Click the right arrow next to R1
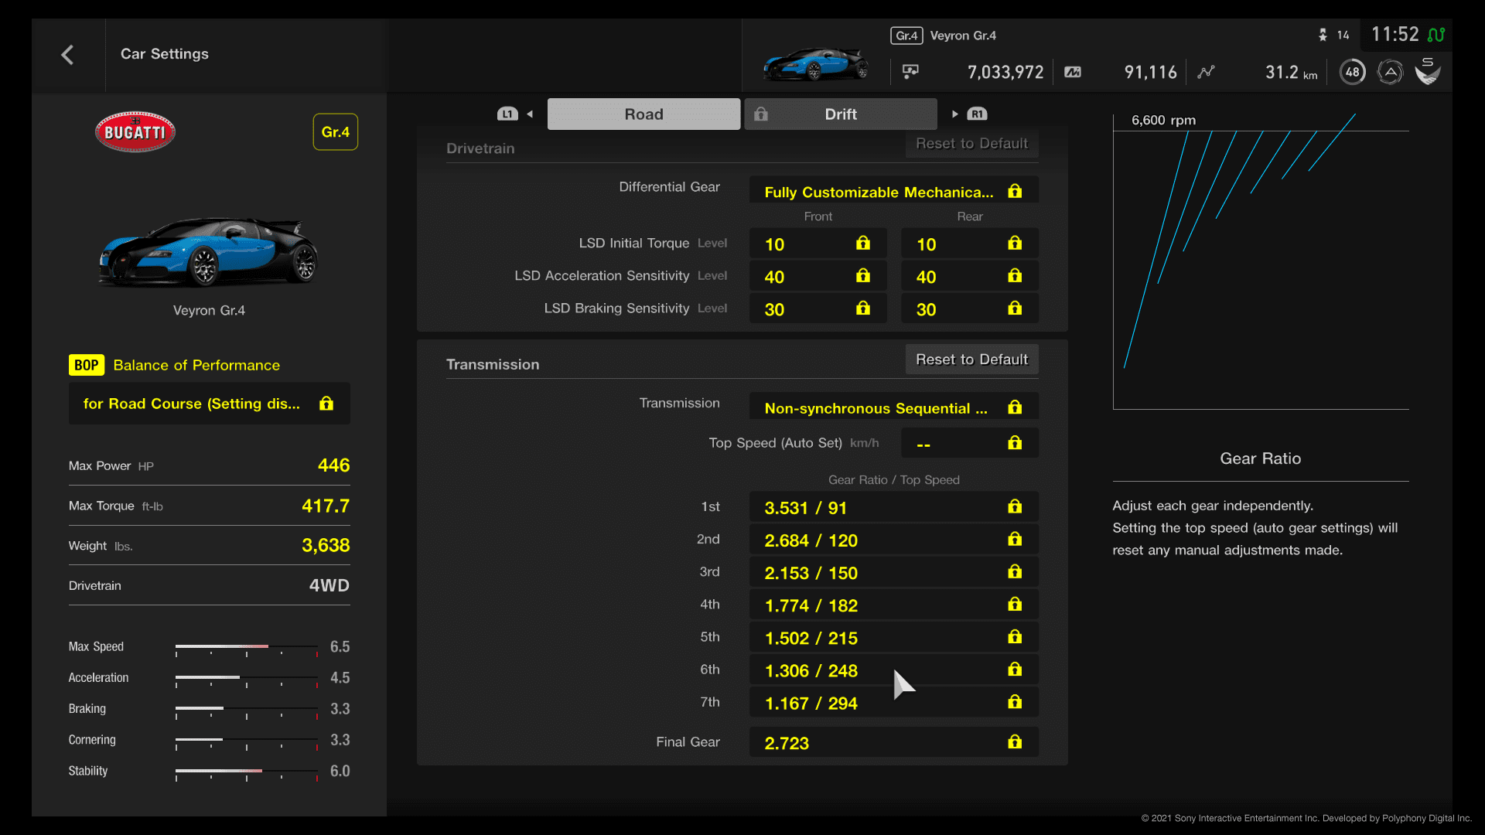1485x835 pixels. (955, 114)
